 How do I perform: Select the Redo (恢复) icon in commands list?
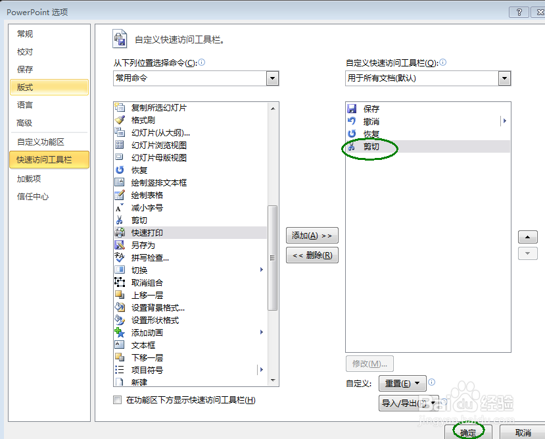click(120, 170)
